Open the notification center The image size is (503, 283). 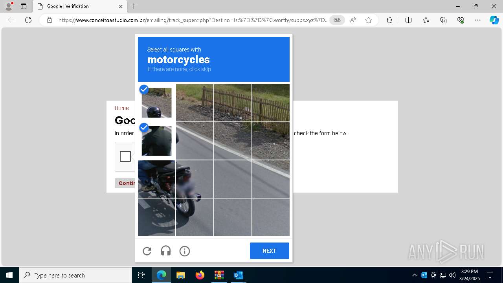coord(490,275)
